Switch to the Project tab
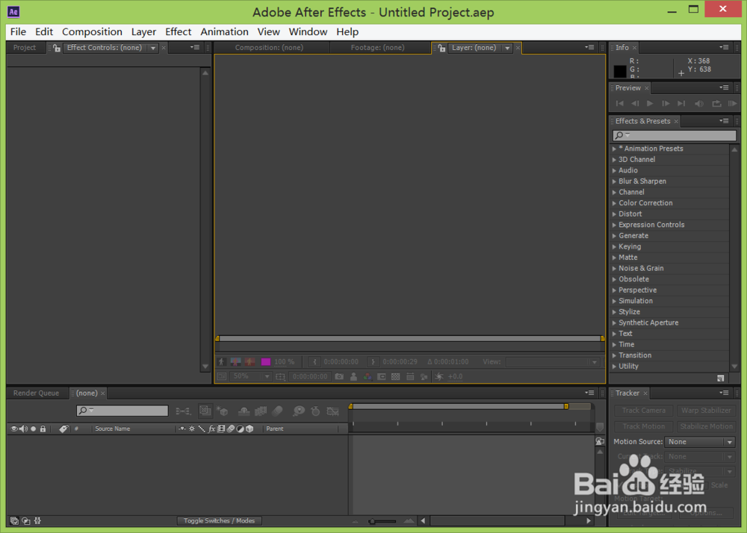Screen dimensions: 747x533 pos(25,48)
